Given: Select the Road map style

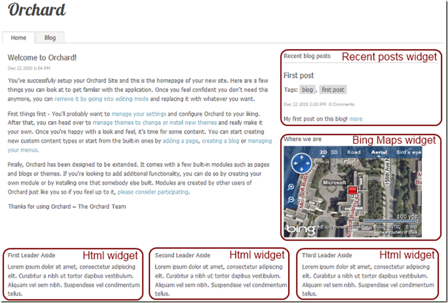Looking at the screenshot, I should pos(354,152).
